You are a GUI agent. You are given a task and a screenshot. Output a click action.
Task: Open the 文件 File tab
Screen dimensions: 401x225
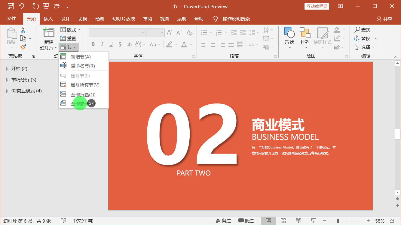(11, 19)
